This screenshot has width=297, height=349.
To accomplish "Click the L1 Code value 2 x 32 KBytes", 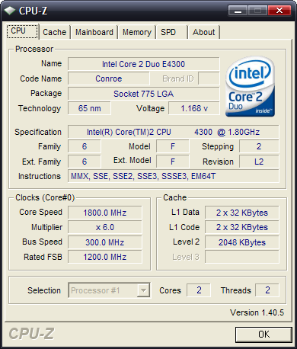I will [242, 227].
